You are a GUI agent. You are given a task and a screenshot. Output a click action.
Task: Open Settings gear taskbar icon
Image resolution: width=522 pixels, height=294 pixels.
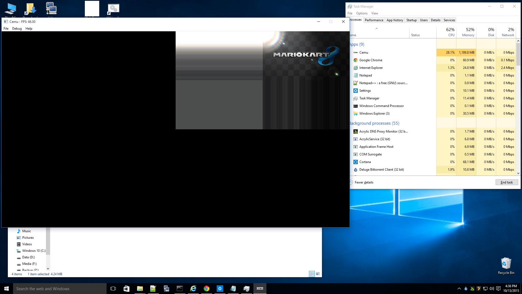[220, 289]
